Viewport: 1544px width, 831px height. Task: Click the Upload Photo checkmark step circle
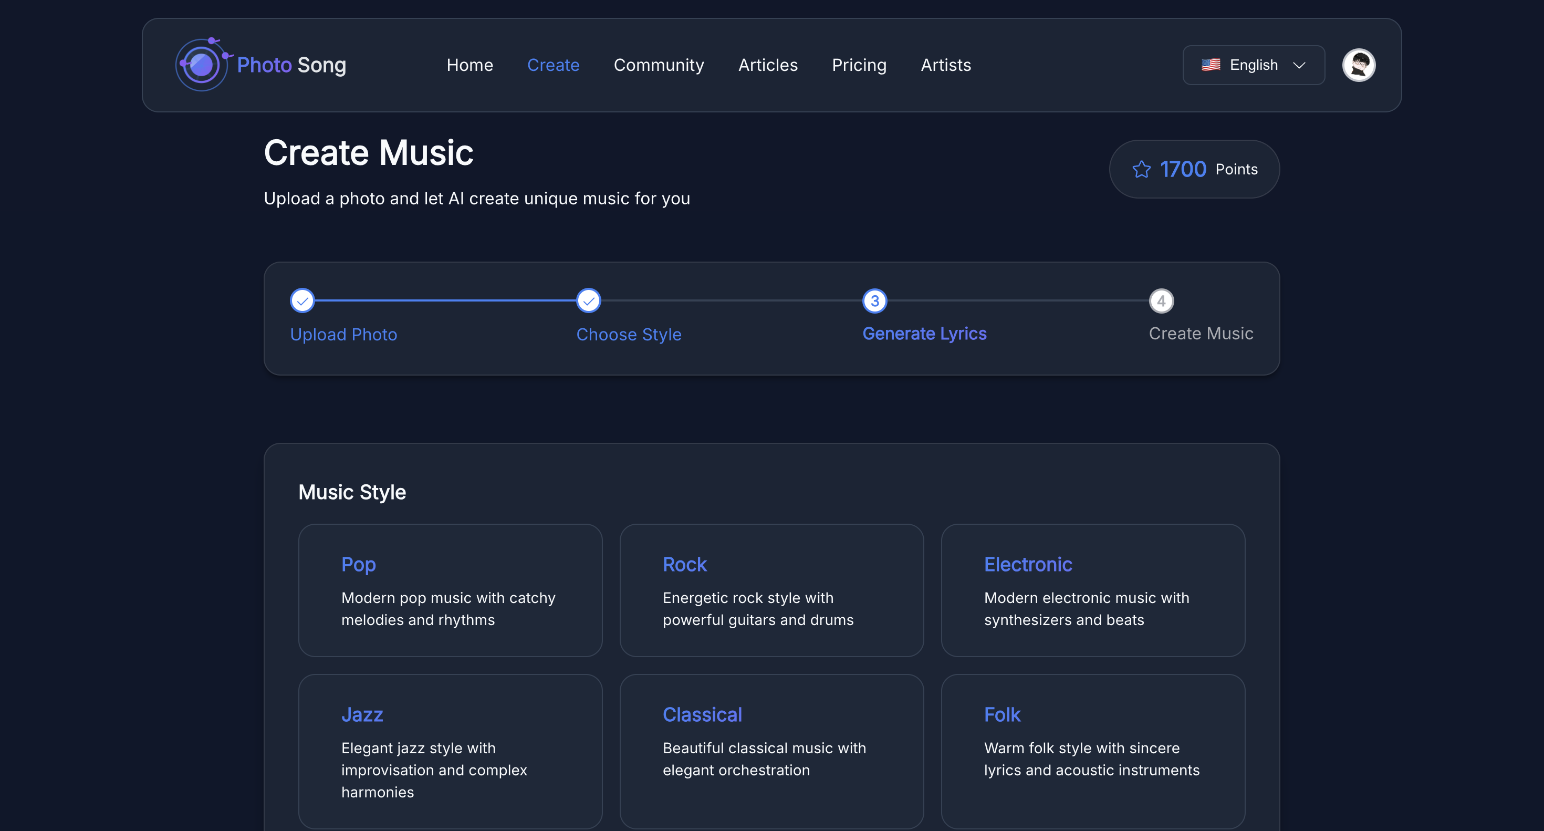point(302,300)
